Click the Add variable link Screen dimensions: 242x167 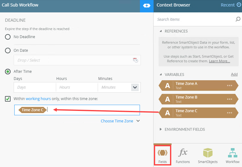pos(234,74)
